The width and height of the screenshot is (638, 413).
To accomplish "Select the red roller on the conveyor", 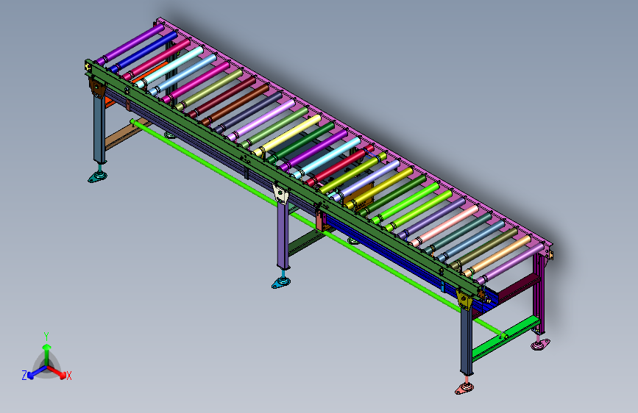I will point(340,165).
